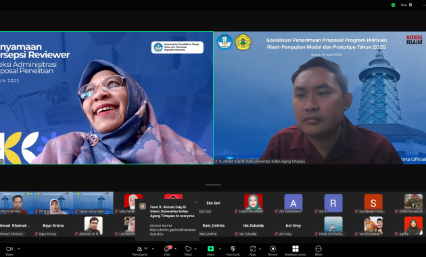Click the green encryption shield icon

click(x=393, y=5)
